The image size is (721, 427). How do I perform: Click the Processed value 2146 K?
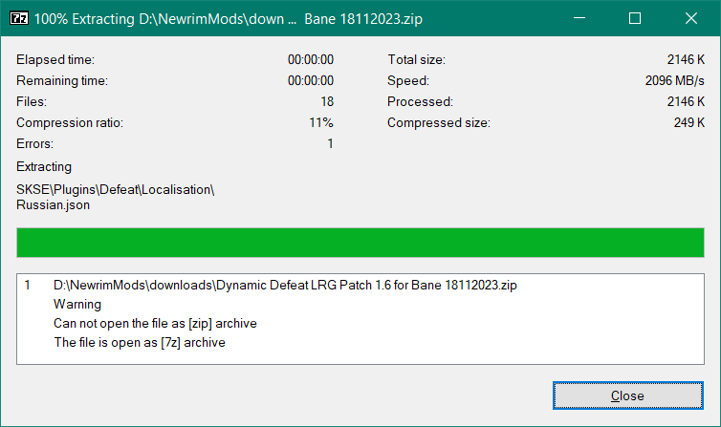pyautogui.click(x=686, y=101)
